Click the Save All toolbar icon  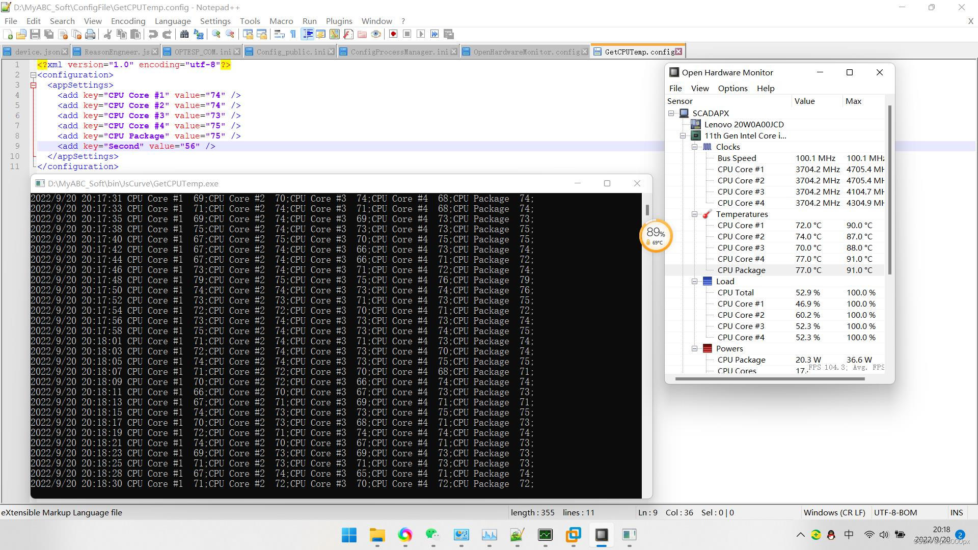click(49, 35)
